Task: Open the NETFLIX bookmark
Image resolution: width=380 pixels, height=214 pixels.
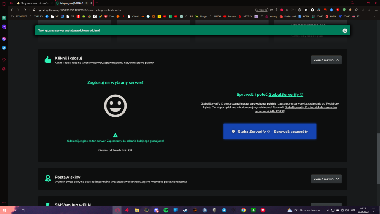Action: (x=245, y=16)
